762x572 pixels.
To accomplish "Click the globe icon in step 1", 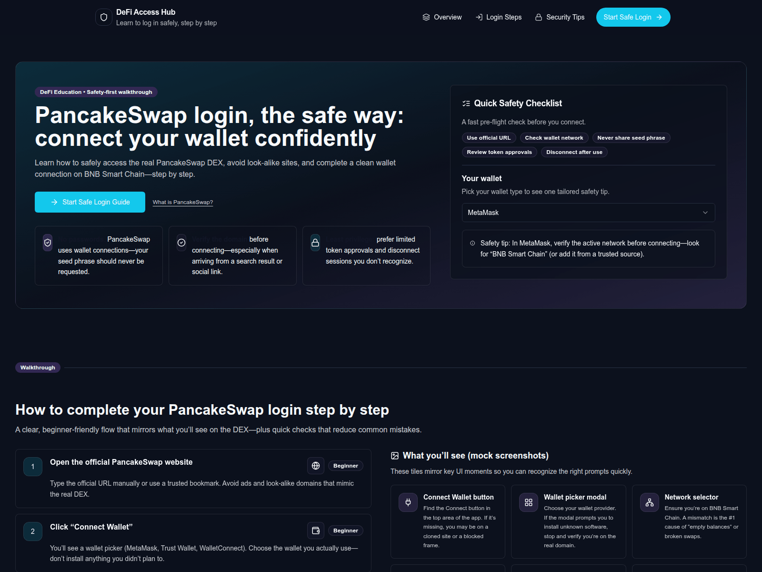I will point(315,466).
